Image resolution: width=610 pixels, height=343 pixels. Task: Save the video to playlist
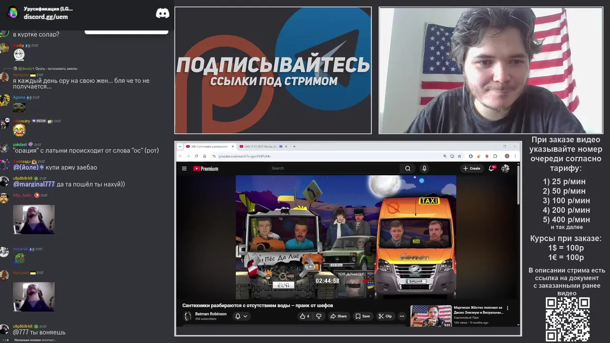362,316
